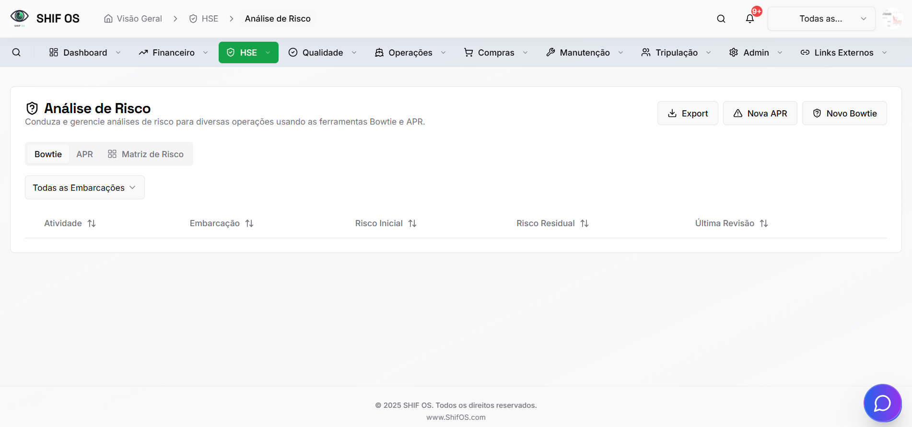This screenshot has width=912, height=427.
Task: Sort table by Embarcação column
Action: 249,223
